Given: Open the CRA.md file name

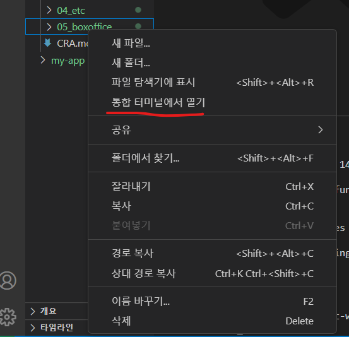Looking at the screenshot, I should click(73, 43).
